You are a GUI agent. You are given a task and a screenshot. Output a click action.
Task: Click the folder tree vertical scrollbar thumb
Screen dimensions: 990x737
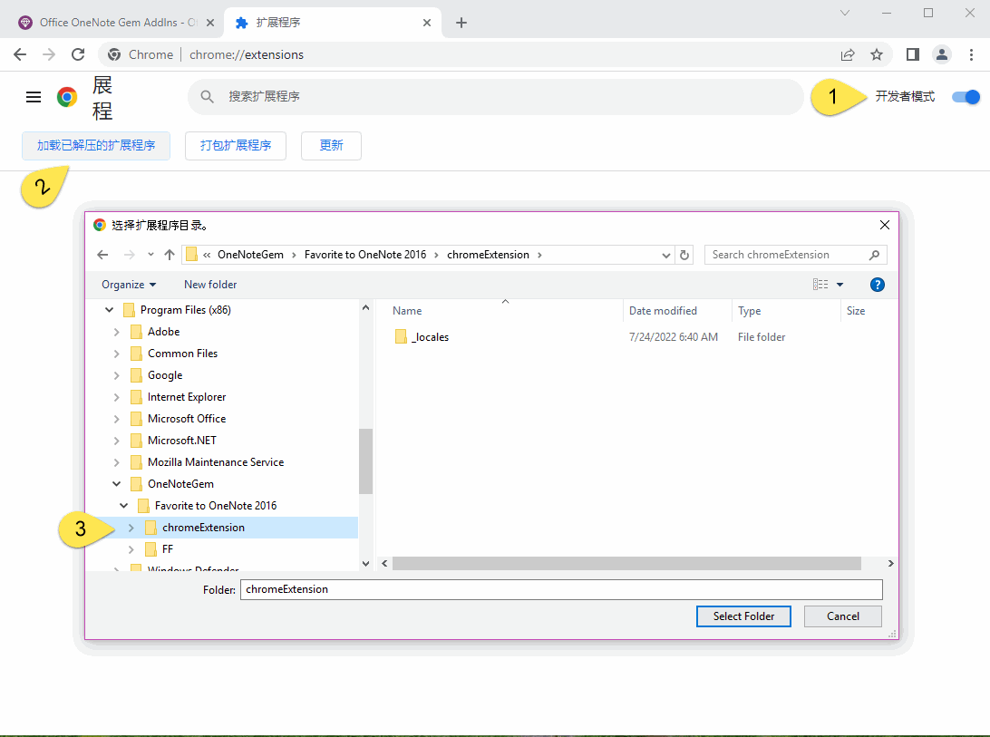[x=365, y=461]
